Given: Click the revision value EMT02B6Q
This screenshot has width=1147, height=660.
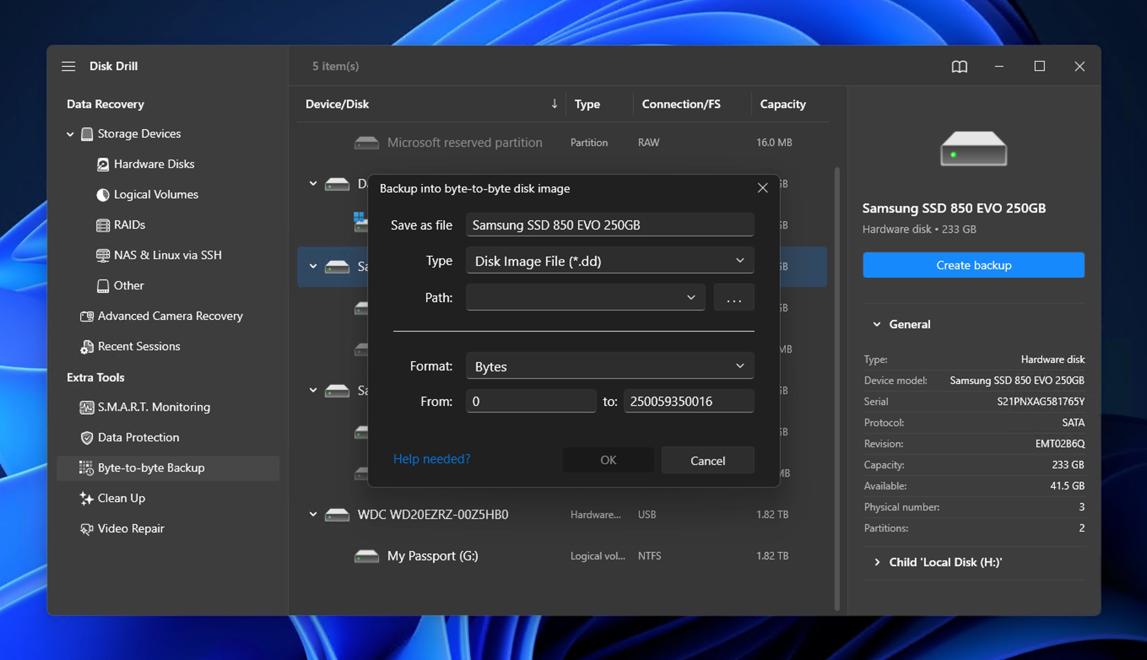Looking at the screenshot, I should click(x=1060, y=444).
